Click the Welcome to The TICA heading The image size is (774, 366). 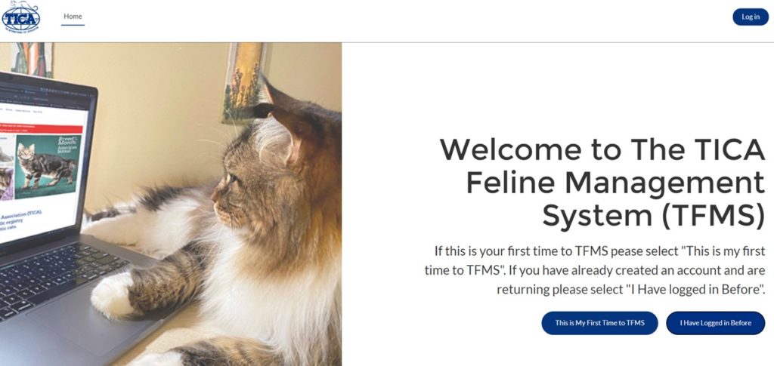click(x=602, y=150)
